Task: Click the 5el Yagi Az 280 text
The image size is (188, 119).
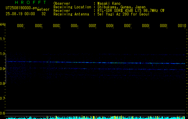Action: (x=123, y=14)
